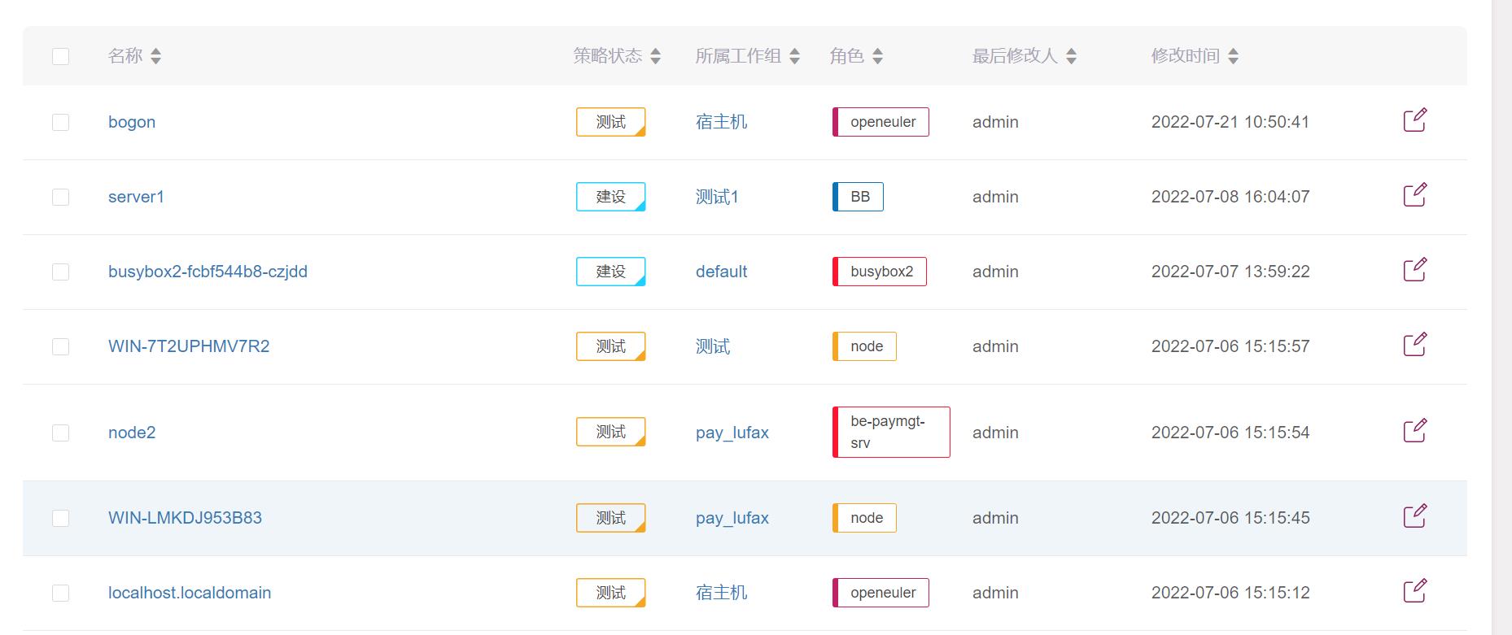Sort by 最后修改人 column header
1512x635 pixels.
[x=1071, y=56]
